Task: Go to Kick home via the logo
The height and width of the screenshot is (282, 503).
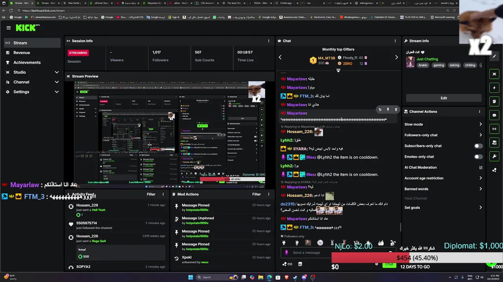Action: 28,27
